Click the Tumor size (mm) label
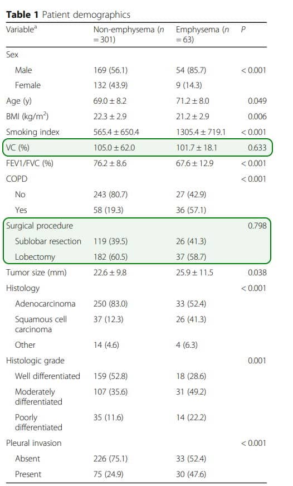 pyautogui.click(x=36, y=273)
